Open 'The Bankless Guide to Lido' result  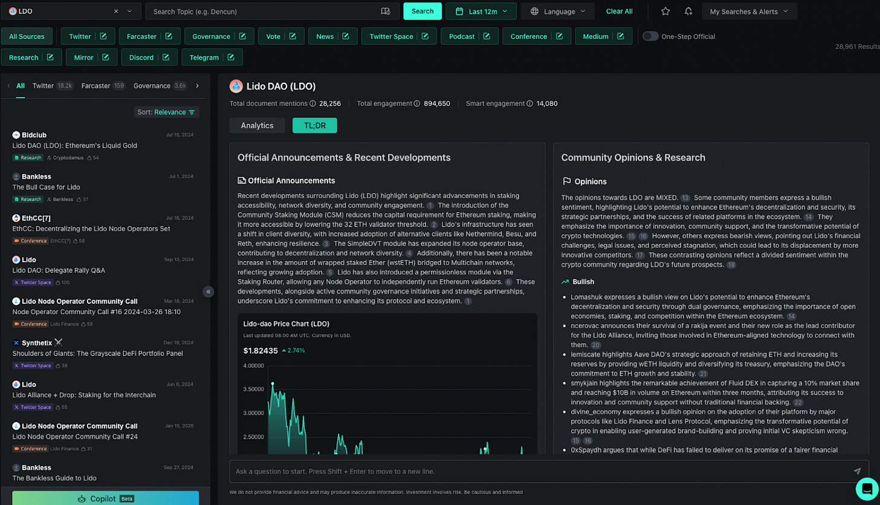point(54,478)
